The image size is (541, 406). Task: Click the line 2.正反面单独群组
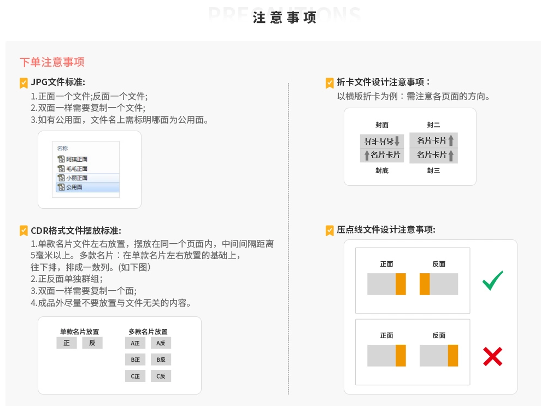(67, 279)
